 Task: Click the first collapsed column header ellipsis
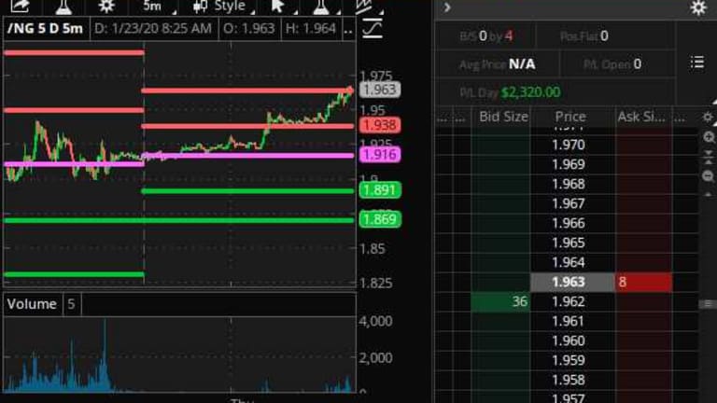(x=443, y=118)
